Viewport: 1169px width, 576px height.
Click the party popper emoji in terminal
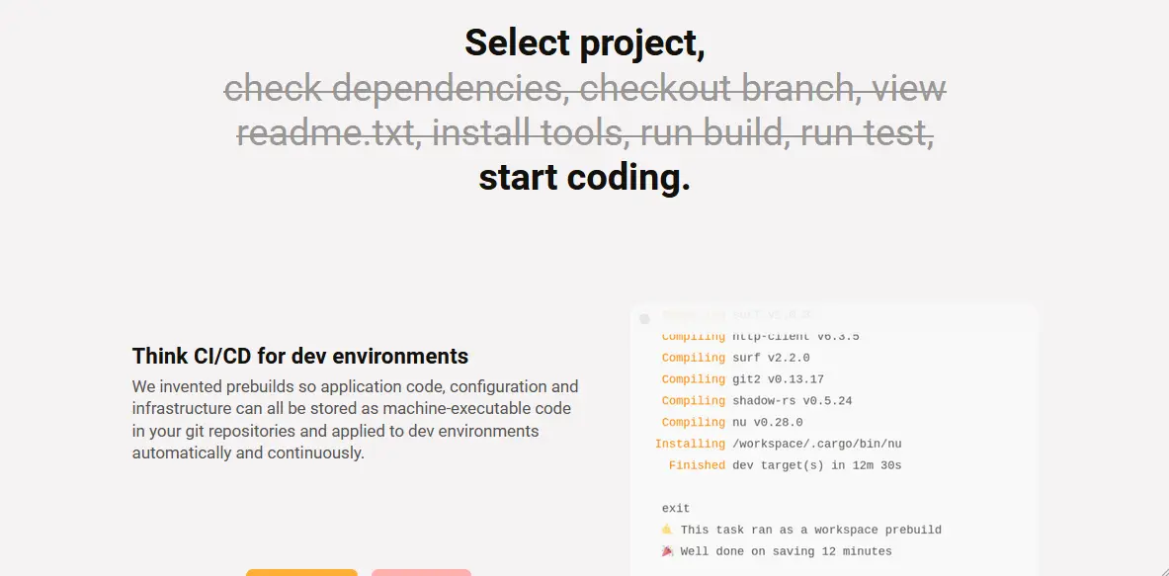click(x=667, y=551)
